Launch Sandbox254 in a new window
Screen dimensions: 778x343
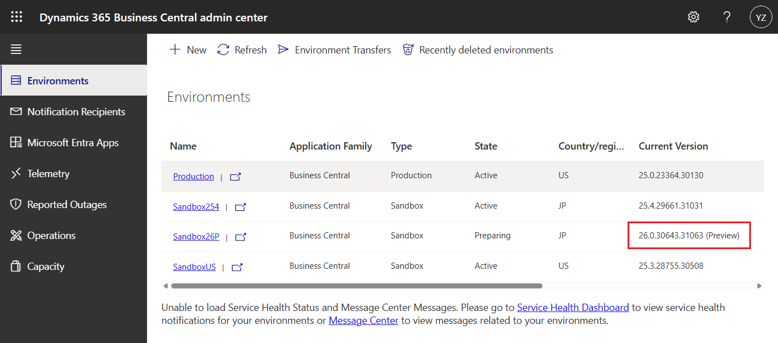tap(240, 206)
